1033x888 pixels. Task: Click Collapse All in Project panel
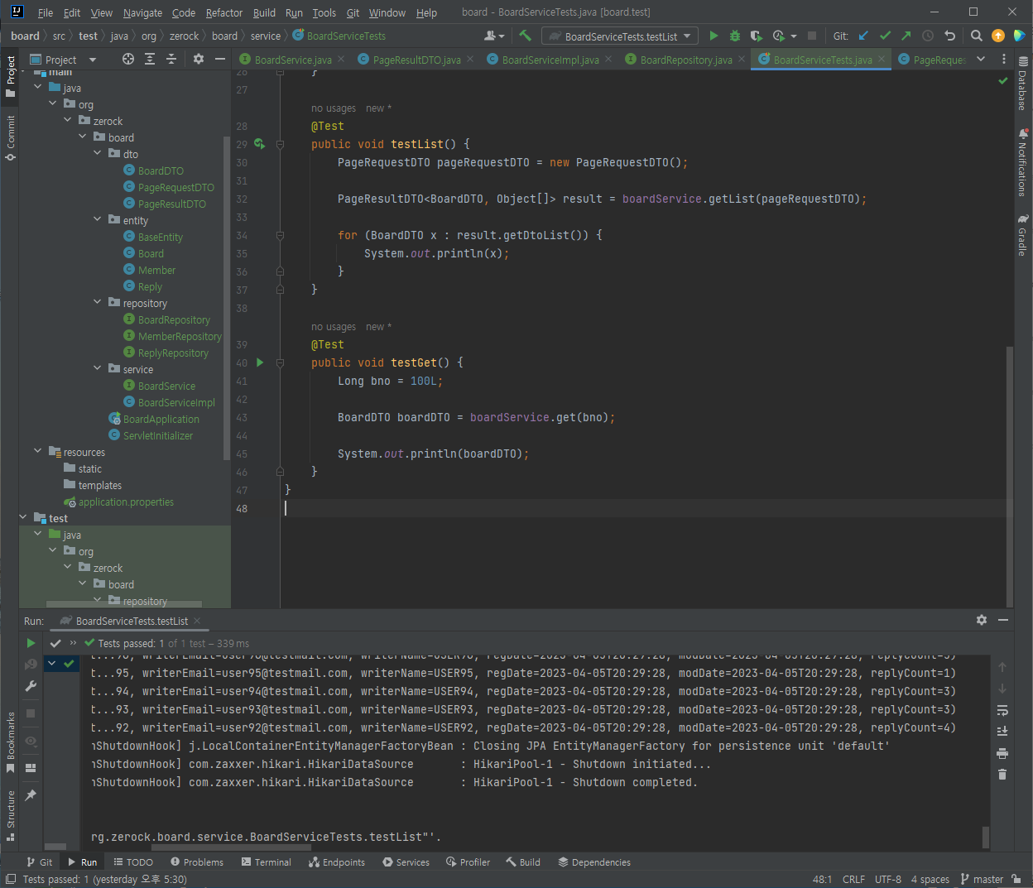[x=171, y=59]
